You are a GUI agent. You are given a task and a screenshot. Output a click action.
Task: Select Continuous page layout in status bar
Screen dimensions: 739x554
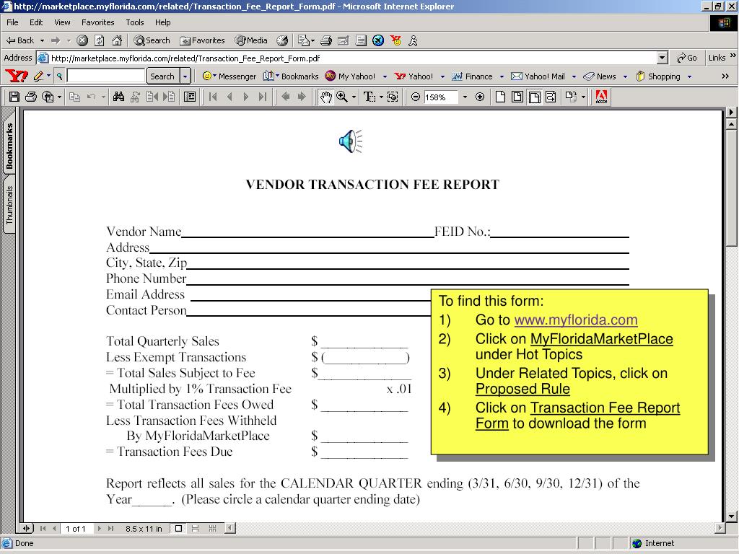195,529
